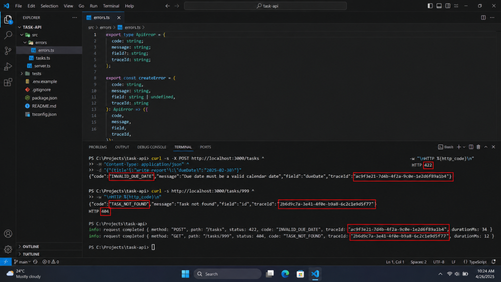The image size is (501, 282).
Task: Change indentation via Spaces: 2
Action: click(419, 262)
